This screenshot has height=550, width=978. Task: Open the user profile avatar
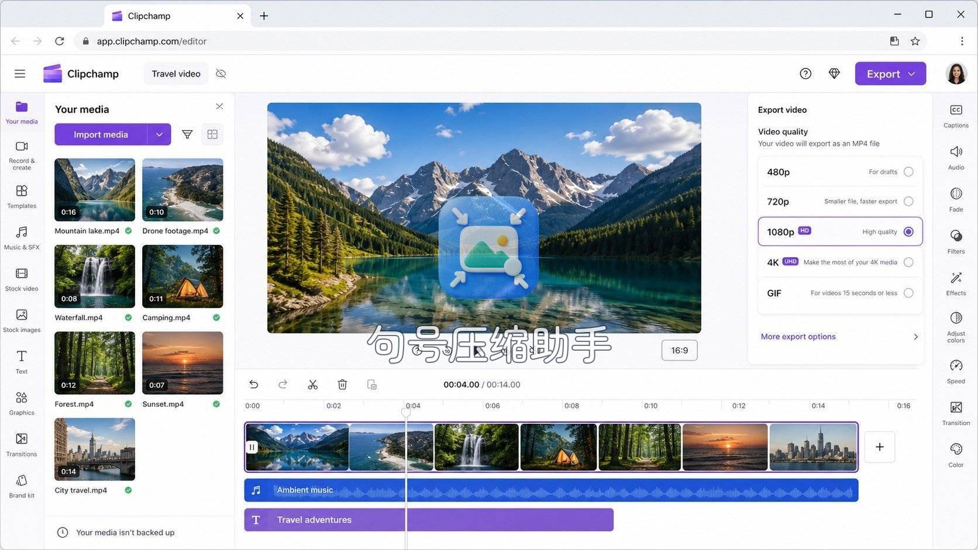[956, 74]
